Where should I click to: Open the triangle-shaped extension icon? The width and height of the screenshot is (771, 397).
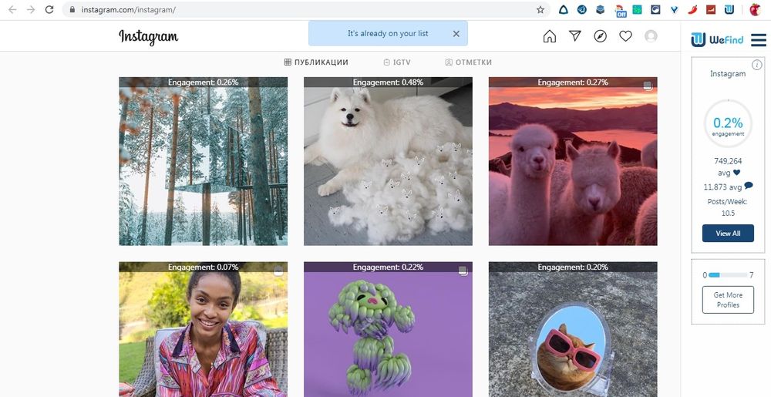pyautogui.click(x=564, y=9)
